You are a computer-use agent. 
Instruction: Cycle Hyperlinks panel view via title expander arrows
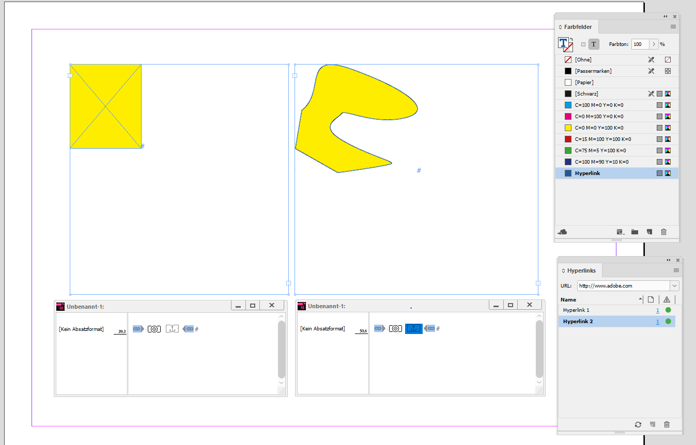click(564, 271)
